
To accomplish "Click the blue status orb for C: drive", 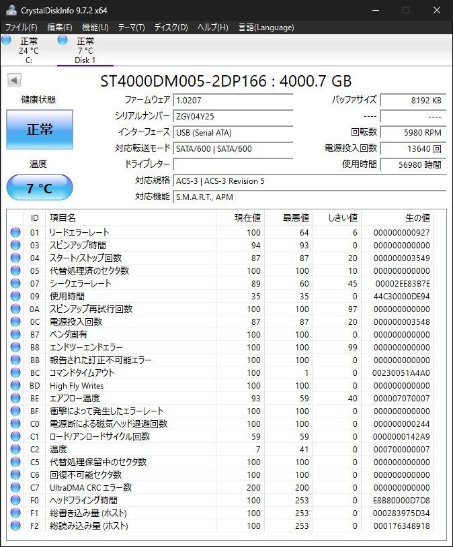I will coord(6,40).
